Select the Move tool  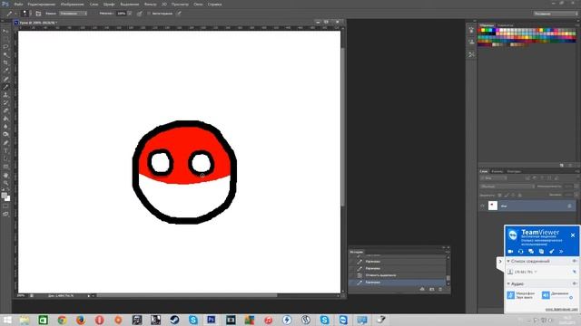[x=5, y=31]
